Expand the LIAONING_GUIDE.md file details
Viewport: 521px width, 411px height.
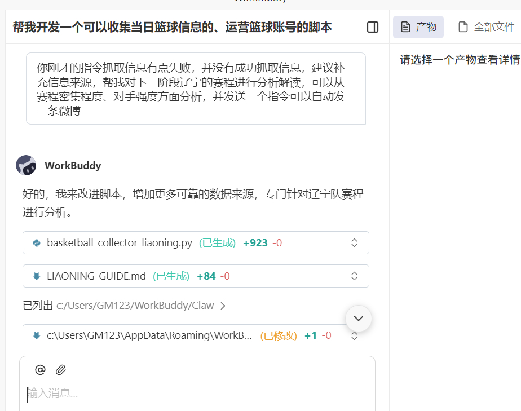(x=354, y=276)
